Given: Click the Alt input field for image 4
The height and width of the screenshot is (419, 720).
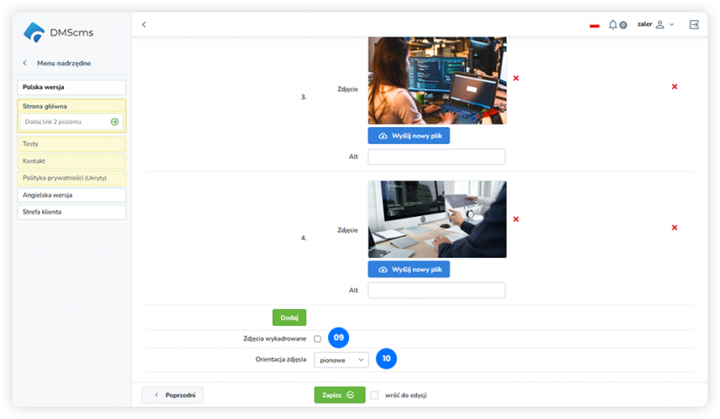Looking at the screenshot, I should click(x=436, y=290).
